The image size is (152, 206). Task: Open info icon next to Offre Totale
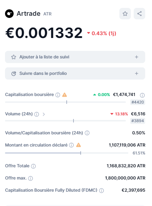33,166
